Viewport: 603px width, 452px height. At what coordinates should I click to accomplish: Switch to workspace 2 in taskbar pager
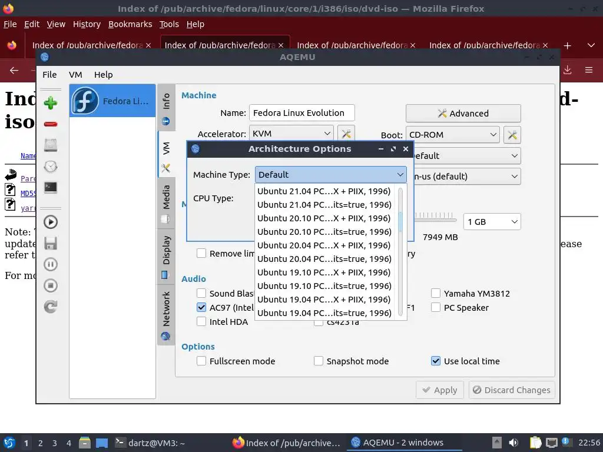(41, 443)
